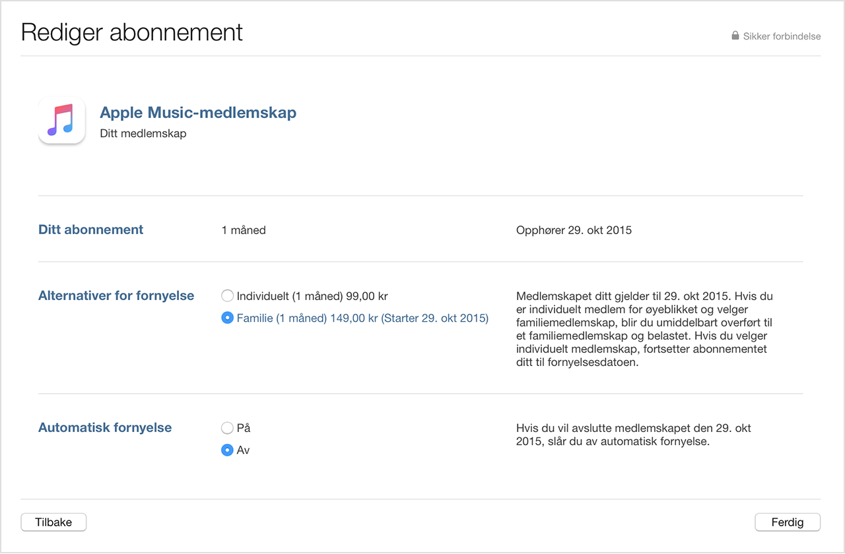Click the Opphører 29. okt 2015 text

click(574, 230)
